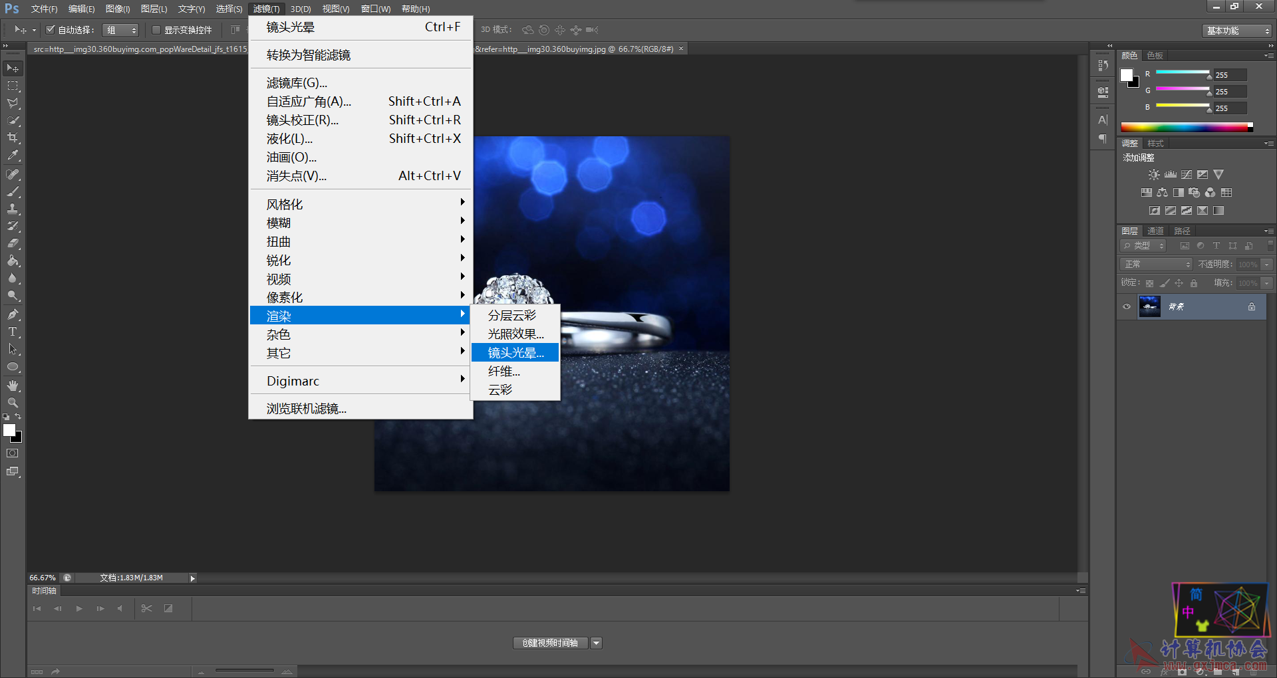Open the 类型 layer filter dropdown
Image resolution: width=1277 pixels, height=678 pixels.
(x=1143, y=246)
